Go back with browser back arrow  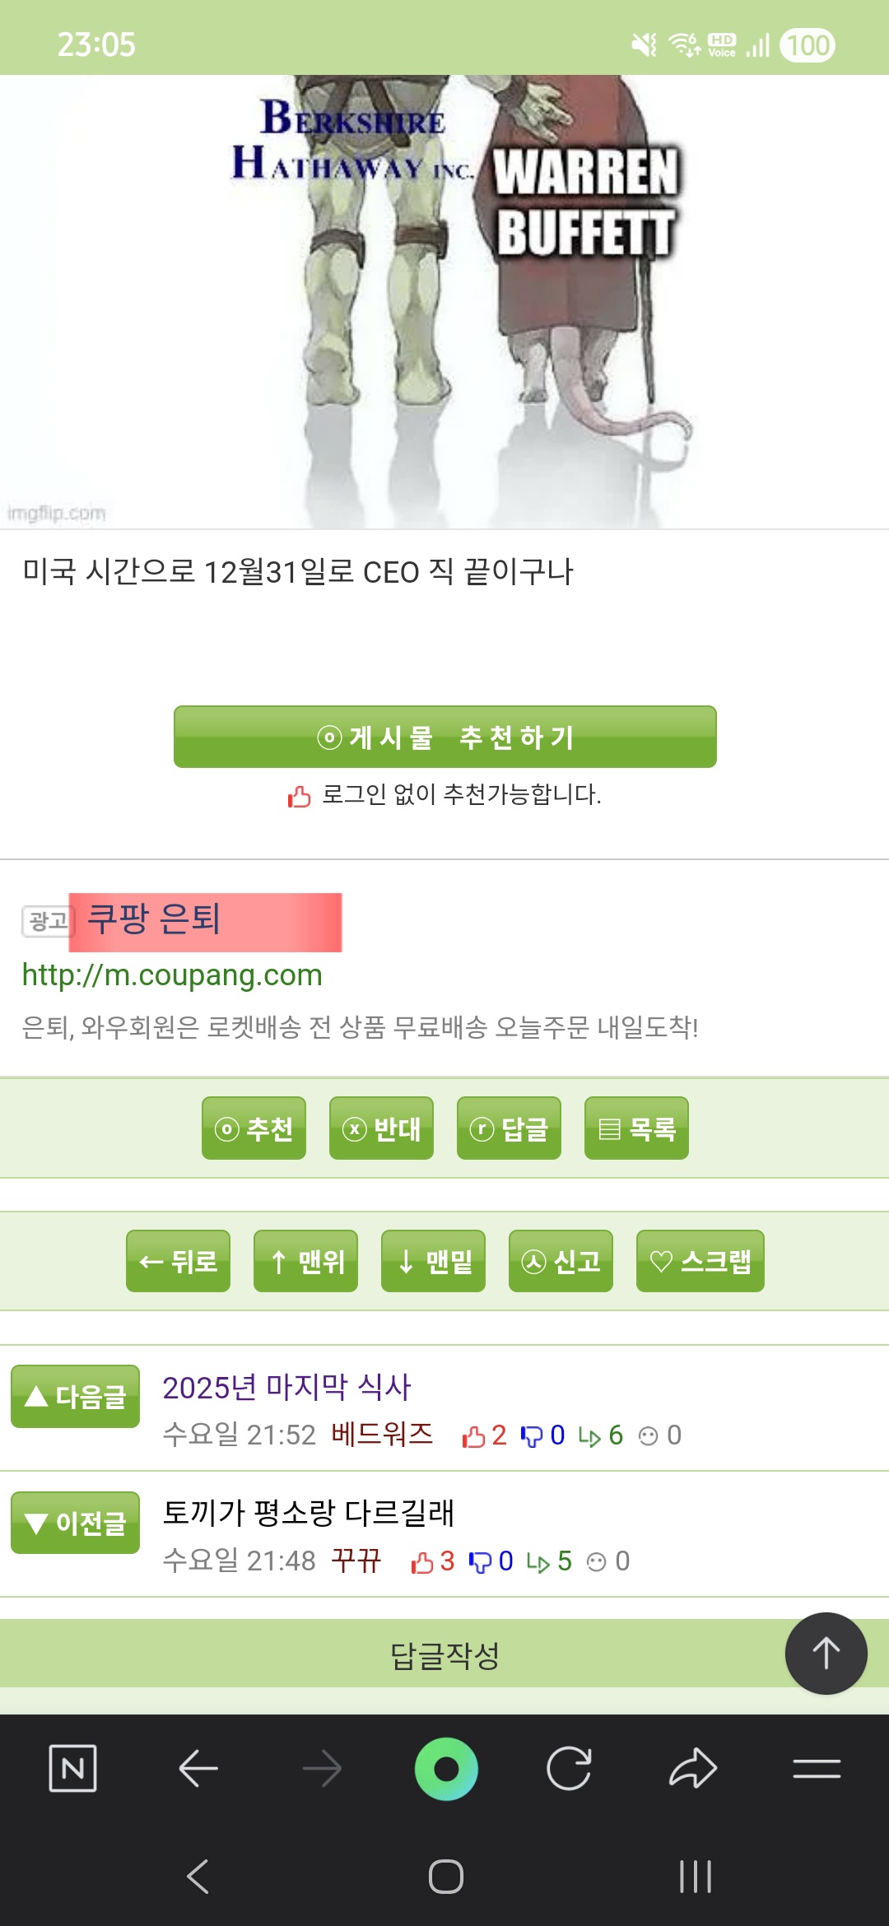[198, 1767]
